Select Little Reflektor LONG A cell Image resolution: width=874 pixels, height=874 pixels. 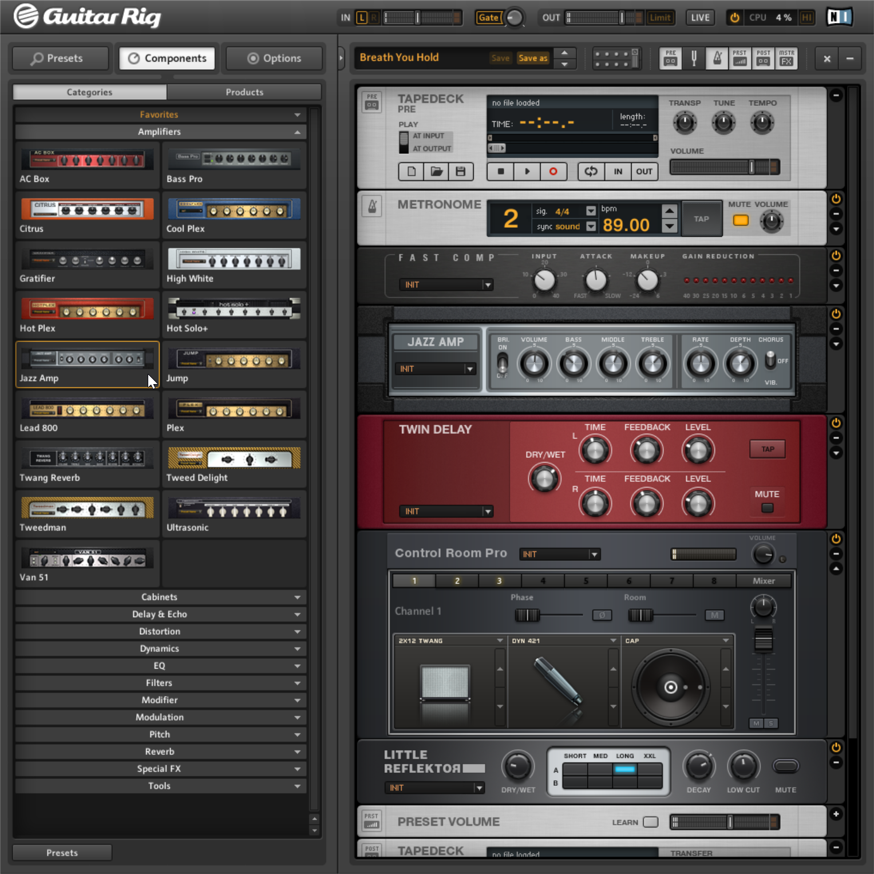coord(625,769)
